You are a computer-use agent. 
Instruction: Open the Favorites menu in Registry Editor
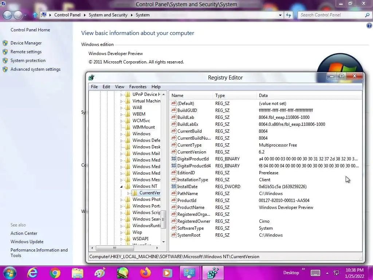coord(138,87)
